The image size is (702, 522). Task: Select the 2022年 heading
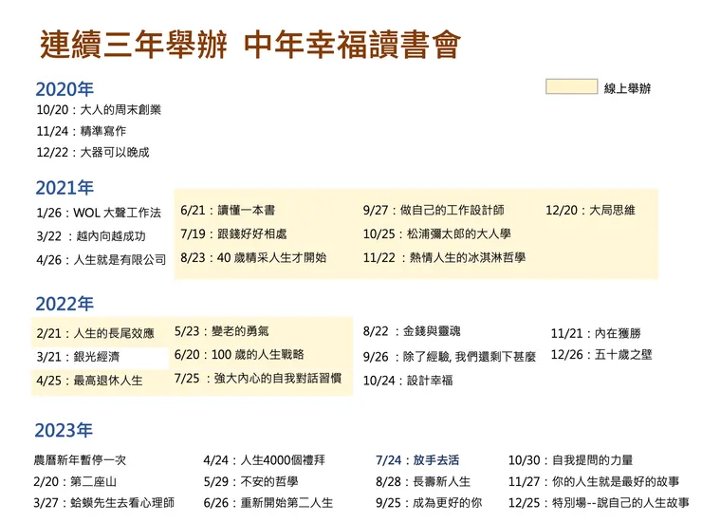click(x=65, y=304)
